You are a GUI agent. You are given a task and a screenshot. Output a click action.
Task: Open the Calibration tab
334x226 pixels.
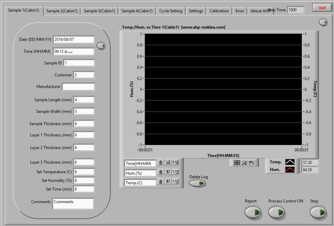coord(219,11)
